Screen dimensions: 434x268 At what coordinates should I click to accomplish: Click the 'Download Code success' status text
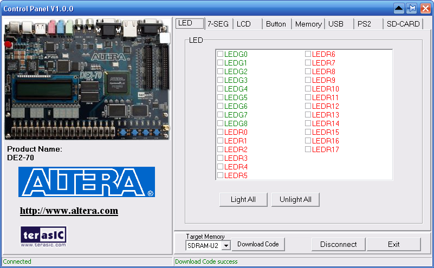coord(206,262)
